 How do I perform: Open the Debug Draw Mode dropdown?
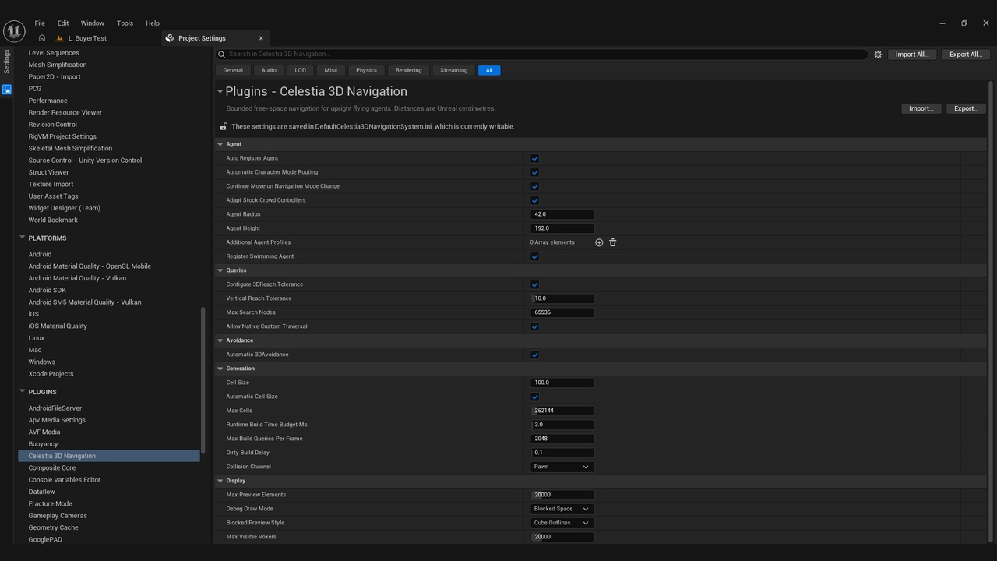562,509
